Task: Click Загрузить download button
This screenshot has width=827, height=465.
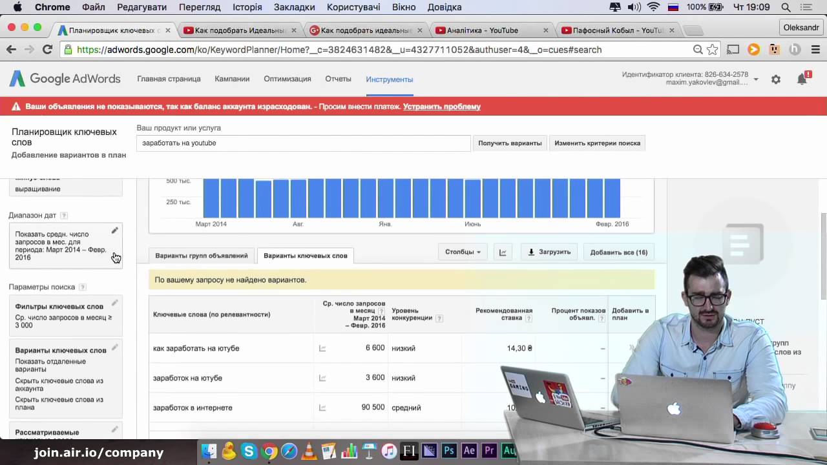Action: click(x=549, y=252)
